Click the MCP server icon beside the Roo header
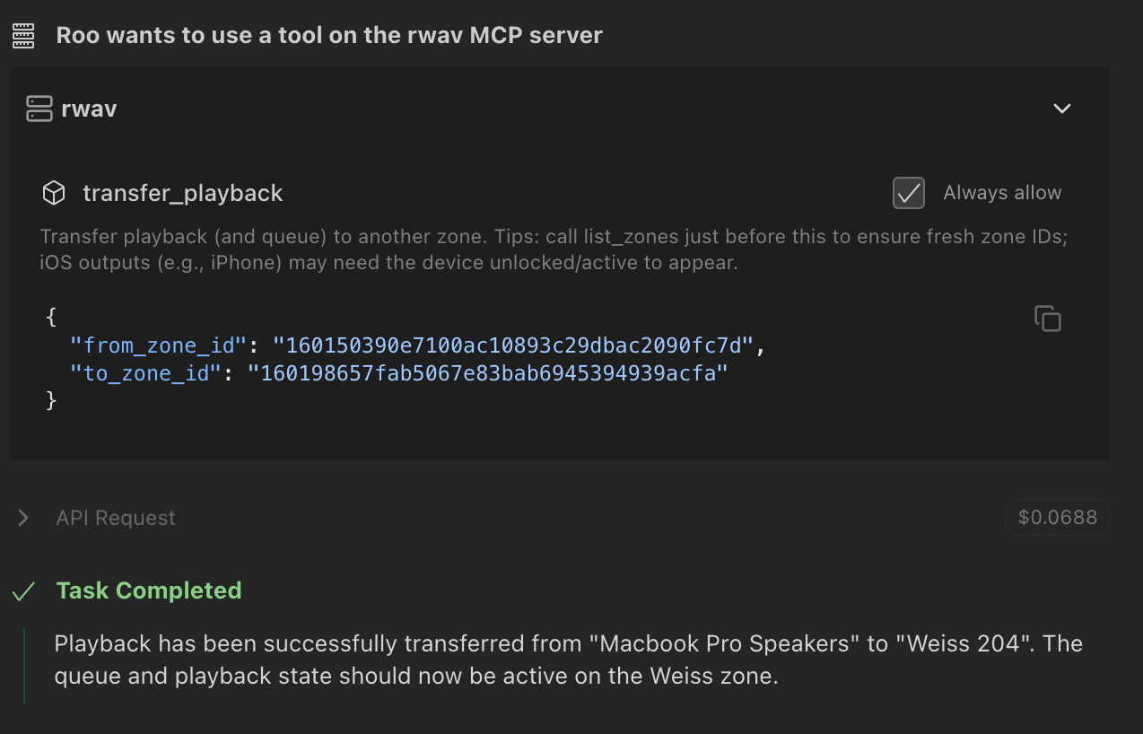Screen dimensions: 1143x734 click(22, 36)
